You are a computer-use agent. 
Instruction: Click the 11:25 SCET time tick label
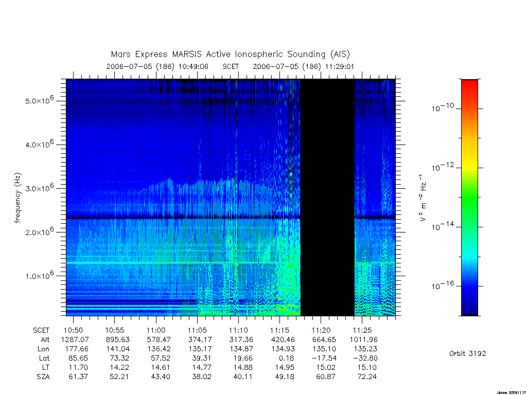[362, 330]
